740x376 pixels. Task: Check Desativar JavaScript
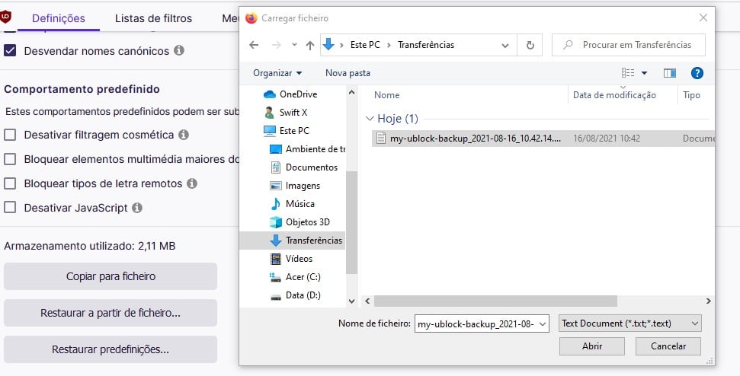[10, 208]
